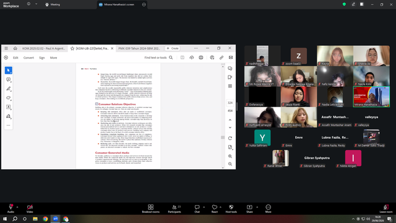The height and width of the screenshot is (223, 396).
Task: Select the freehand lasso draw tool
Action: (8, 98)
